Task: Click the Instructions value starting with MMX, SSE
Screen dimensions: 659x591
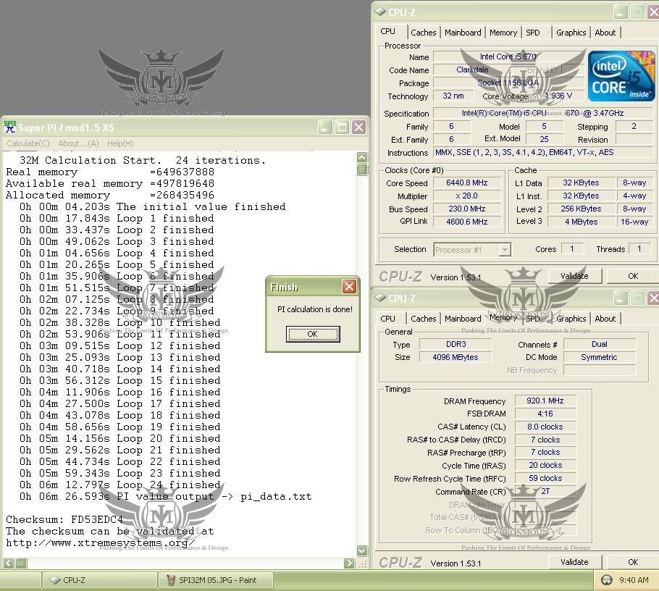Action: [544, 153]
